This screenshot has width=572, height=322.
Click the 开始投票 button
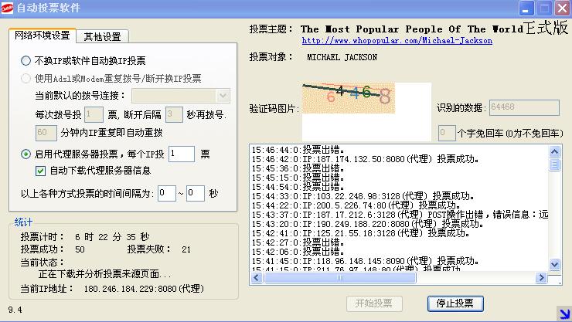pos(374,303)
